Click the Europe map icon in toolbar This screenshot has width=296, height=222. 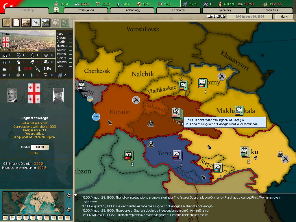[x=6, y=22]
